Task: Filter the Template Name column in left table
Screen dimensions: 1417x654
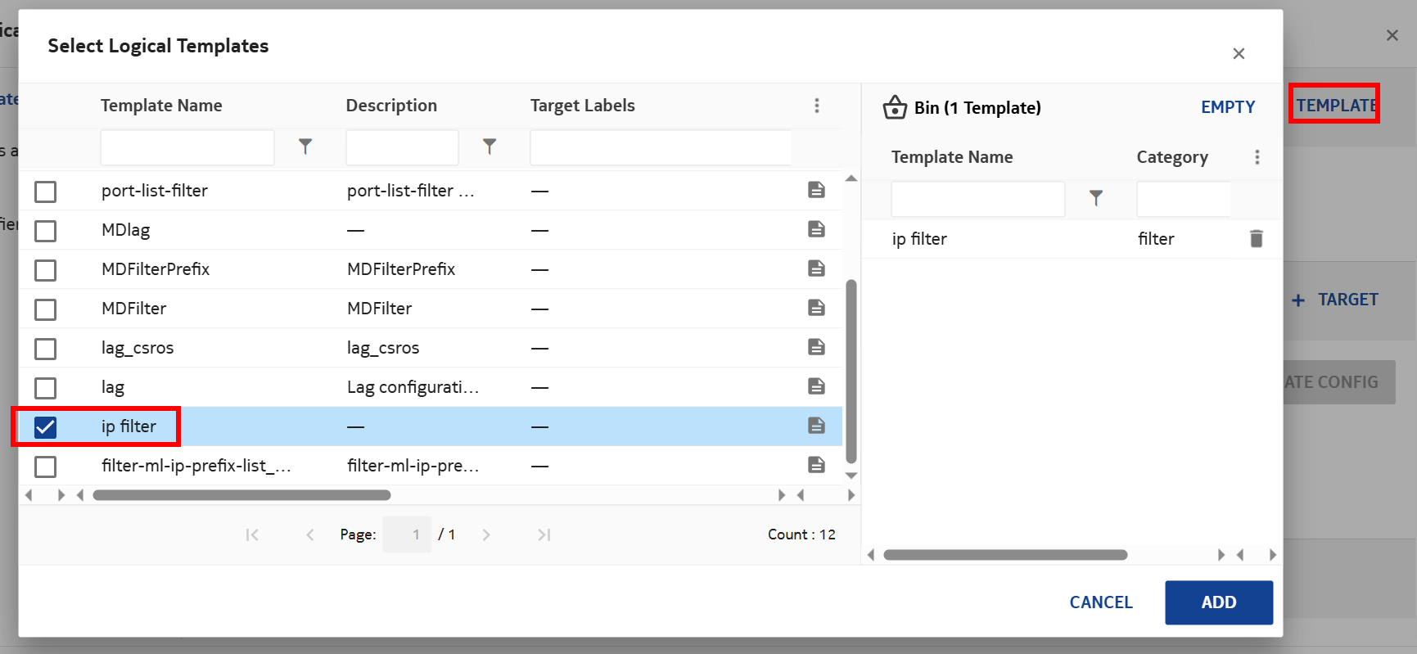Action: point(305,147)
